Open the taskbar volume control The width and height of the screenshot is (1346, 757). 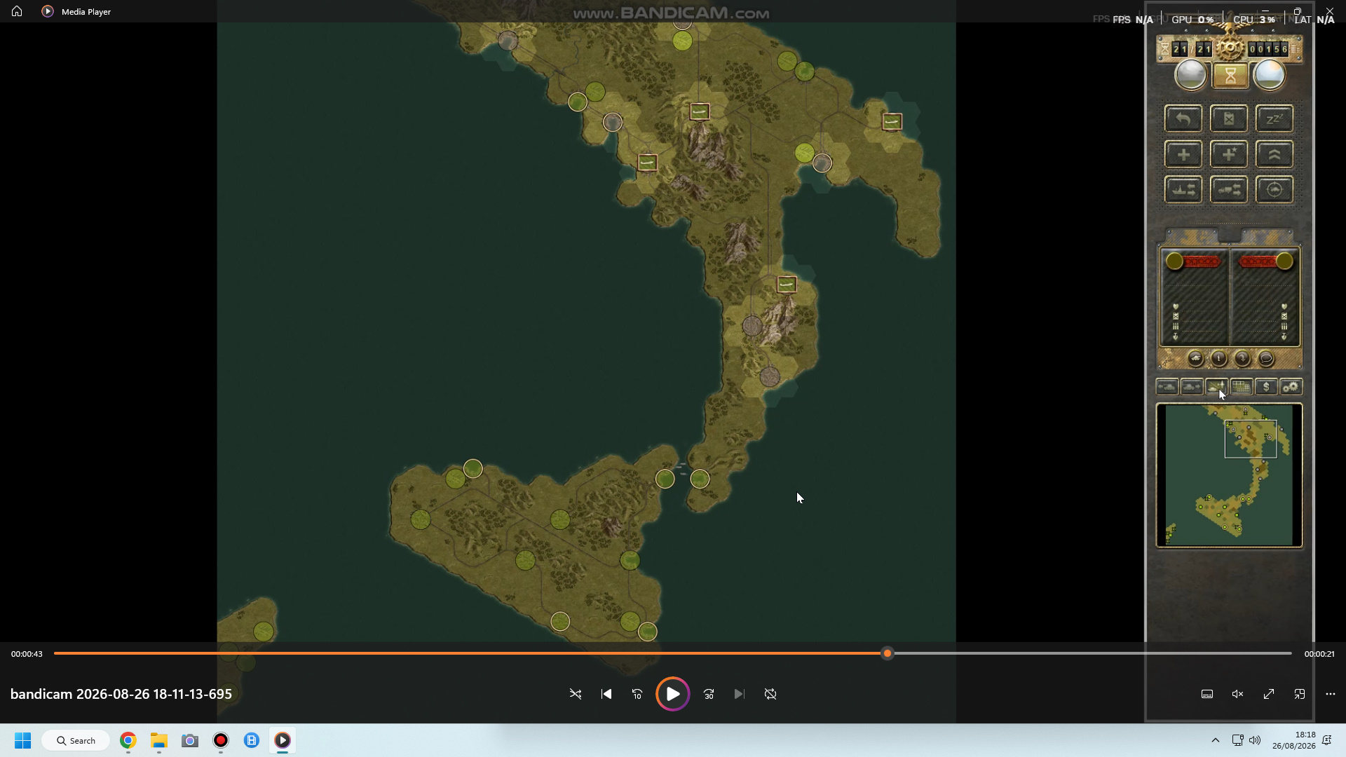coord(1255,741)
